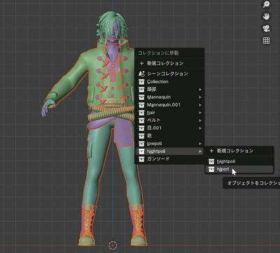Select the 目.001 collection entry
Viewport: 280px width, 253px height.
tap(169, 128)
